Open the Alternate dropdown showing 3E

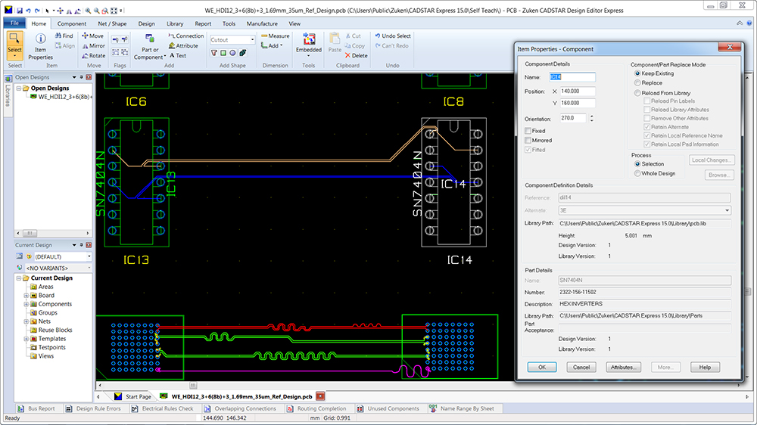[727, 210]
